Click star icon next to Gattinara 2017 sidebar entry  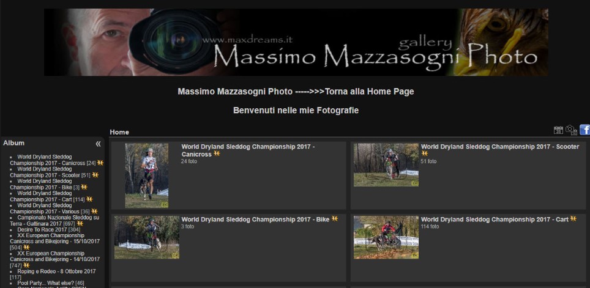[80, 223]
